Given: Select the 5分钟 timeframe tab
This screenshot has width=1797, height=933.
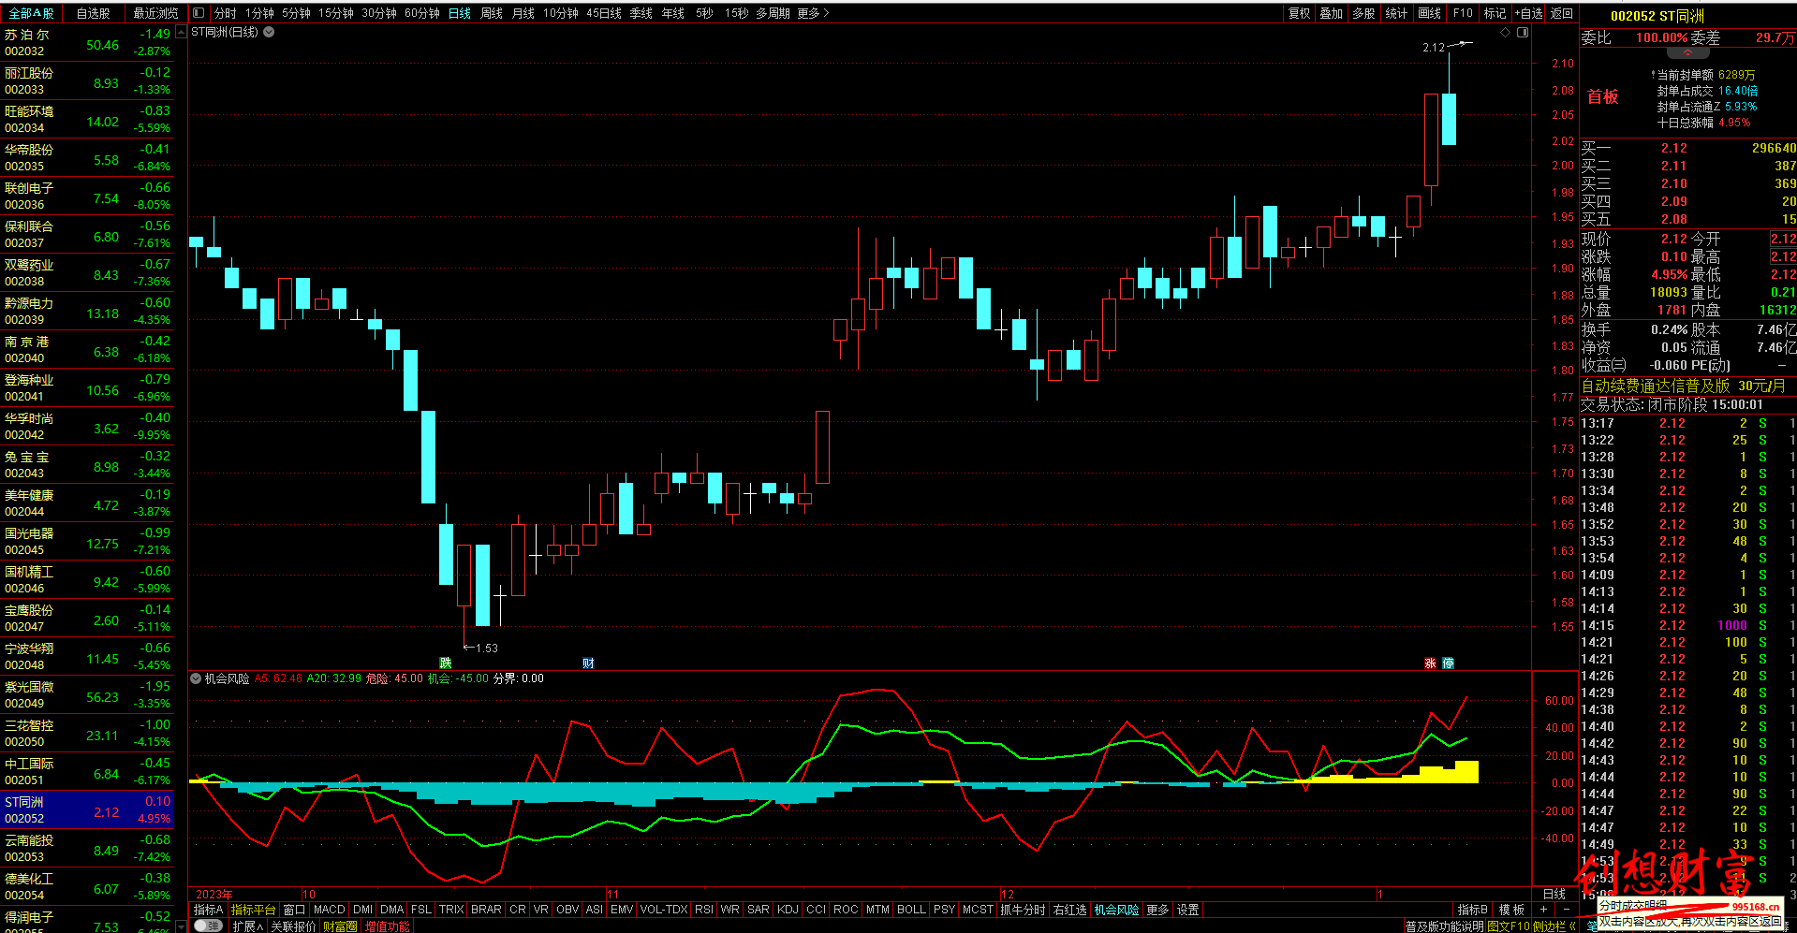Looking at the screenshot, I should pos(296,13).
